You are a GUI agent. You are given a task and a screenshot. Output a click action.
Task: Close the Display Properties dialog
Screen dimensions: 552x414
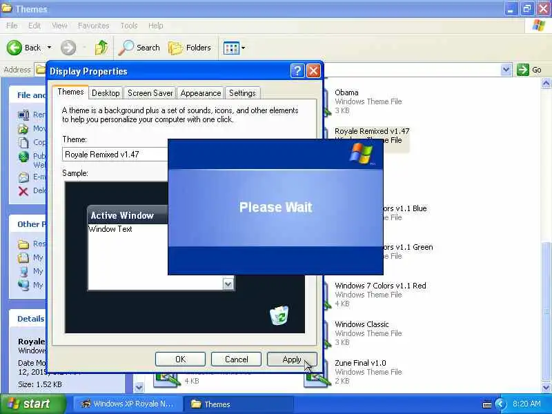pyautogui.click(x=313, y=71)
